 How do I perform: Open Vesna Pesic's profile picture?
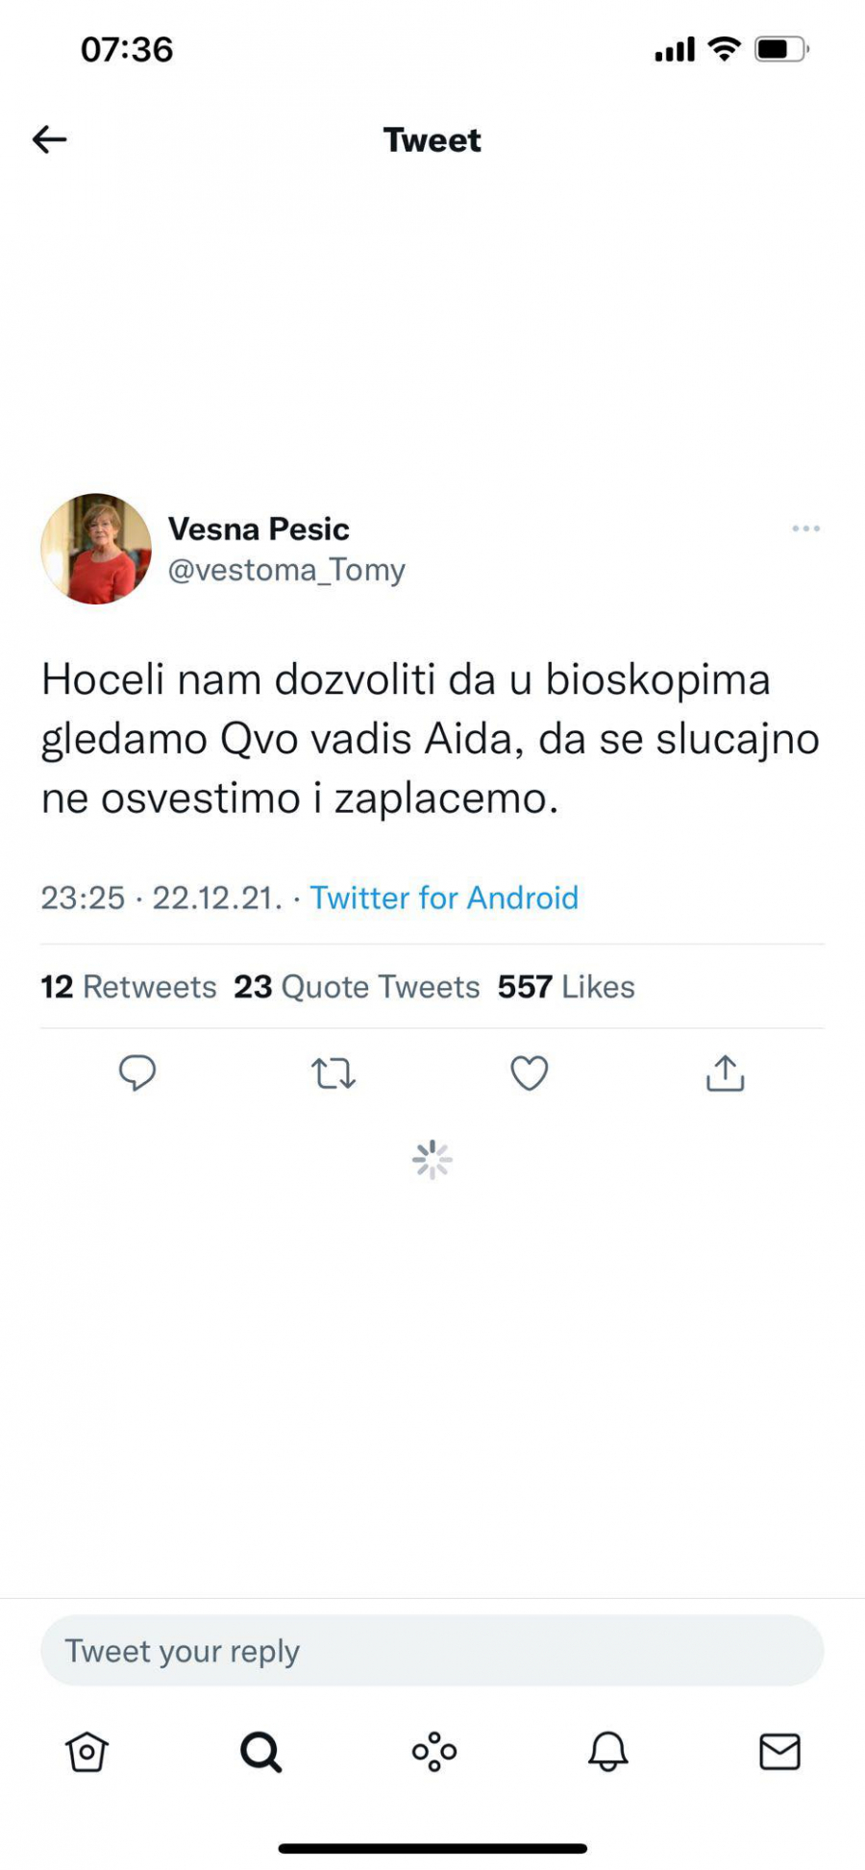97,550
